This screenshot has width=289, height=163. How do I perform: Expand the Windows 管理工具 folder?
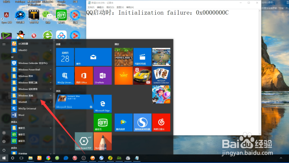click(x=31, y=83)
